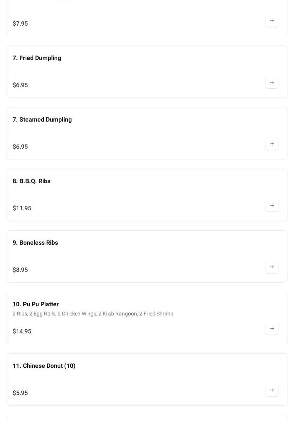Viewport: 294px width, 421px height.
Task: Select the 8. B.B.Q. Ribs title
Action: click(x=31, y=181)
